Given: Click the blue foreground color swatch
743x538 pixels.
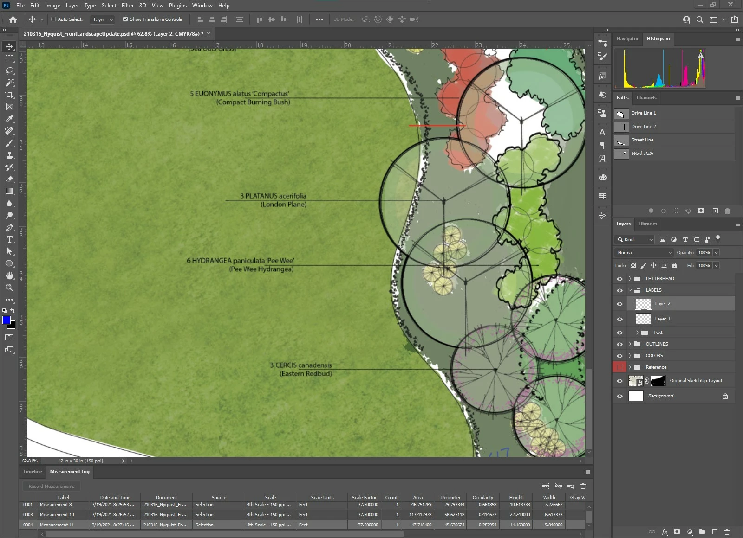Looking at the screenshot, I should (x=7, y=320).
